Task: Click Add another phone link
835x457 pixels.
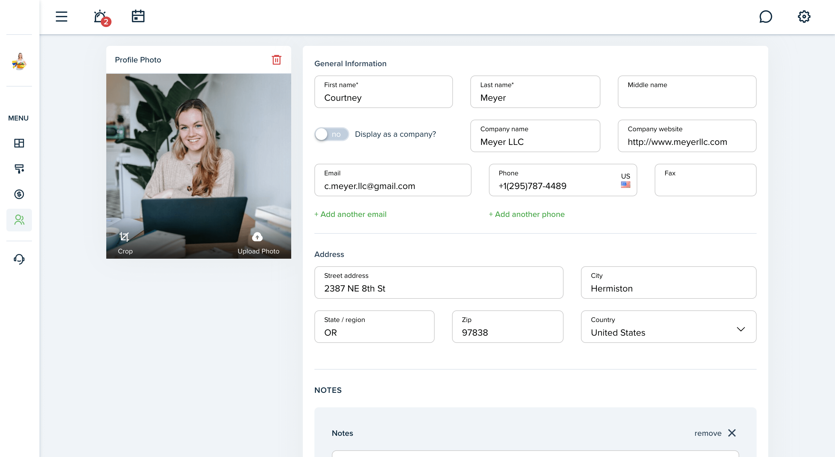Action: pos(527,214)
